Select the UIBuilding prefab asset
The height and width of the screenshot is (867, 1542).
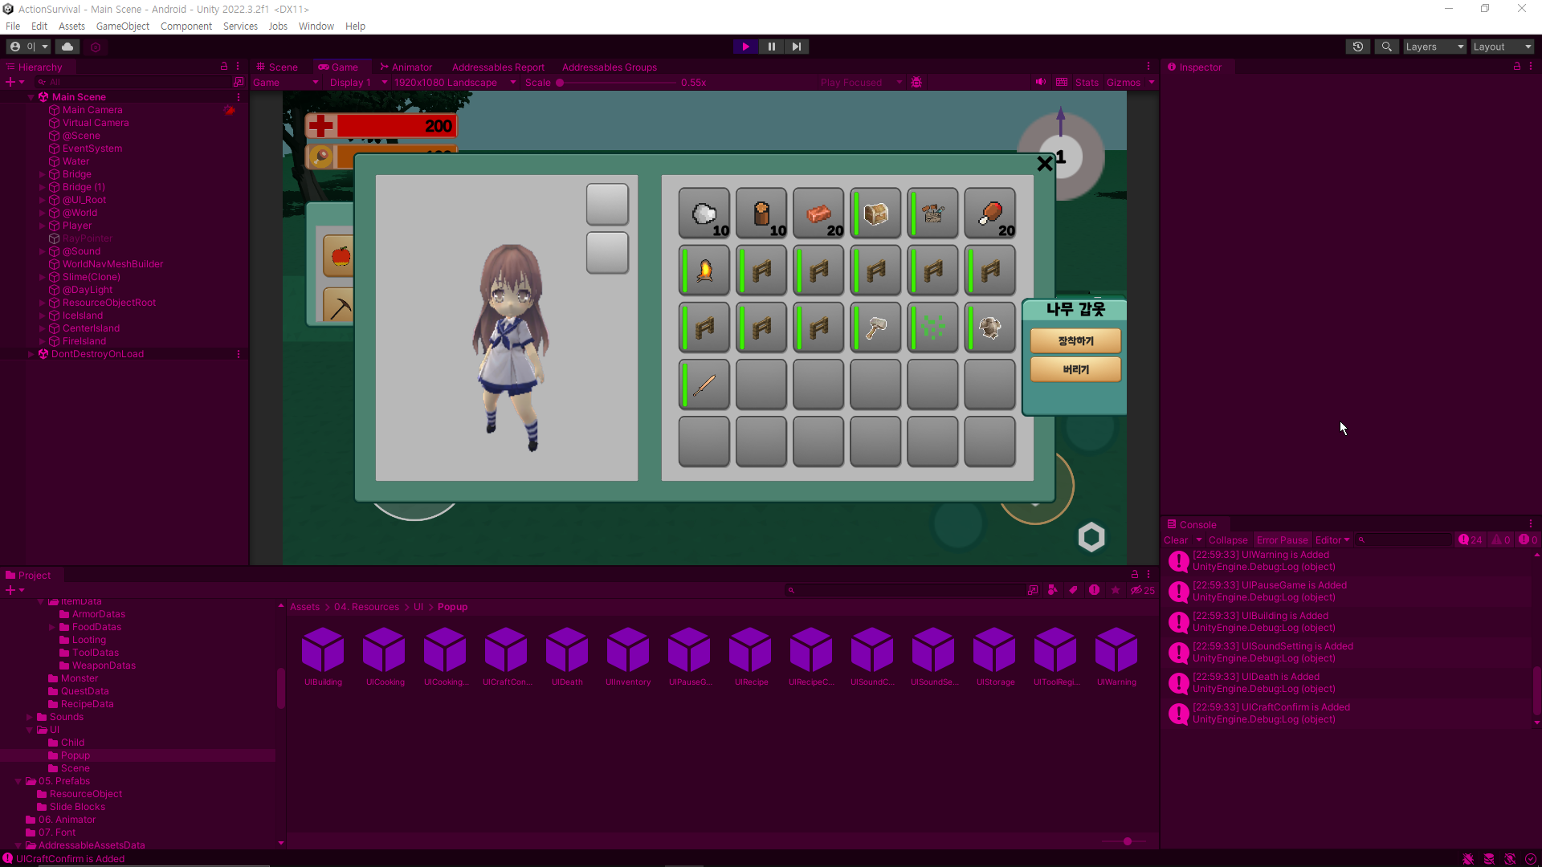323,657
